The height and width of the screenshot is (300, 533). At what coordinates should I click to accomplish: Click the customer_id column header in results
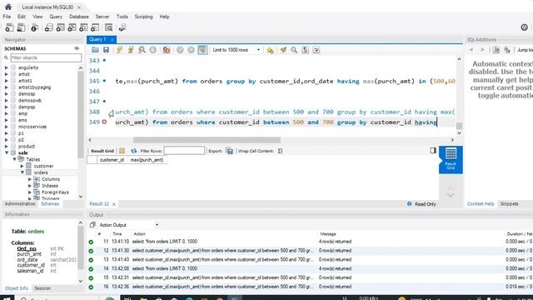(x=112, y=160)
